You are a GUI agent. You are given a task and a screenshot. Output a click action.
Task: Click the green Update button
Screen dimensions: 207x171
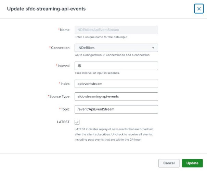[x=192, y=163]
